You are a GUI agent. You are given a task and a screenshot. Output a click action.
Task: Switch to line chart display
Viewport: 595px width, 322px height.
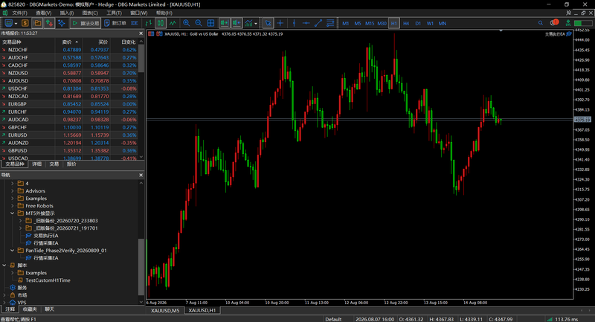click(x=173, y=23)
